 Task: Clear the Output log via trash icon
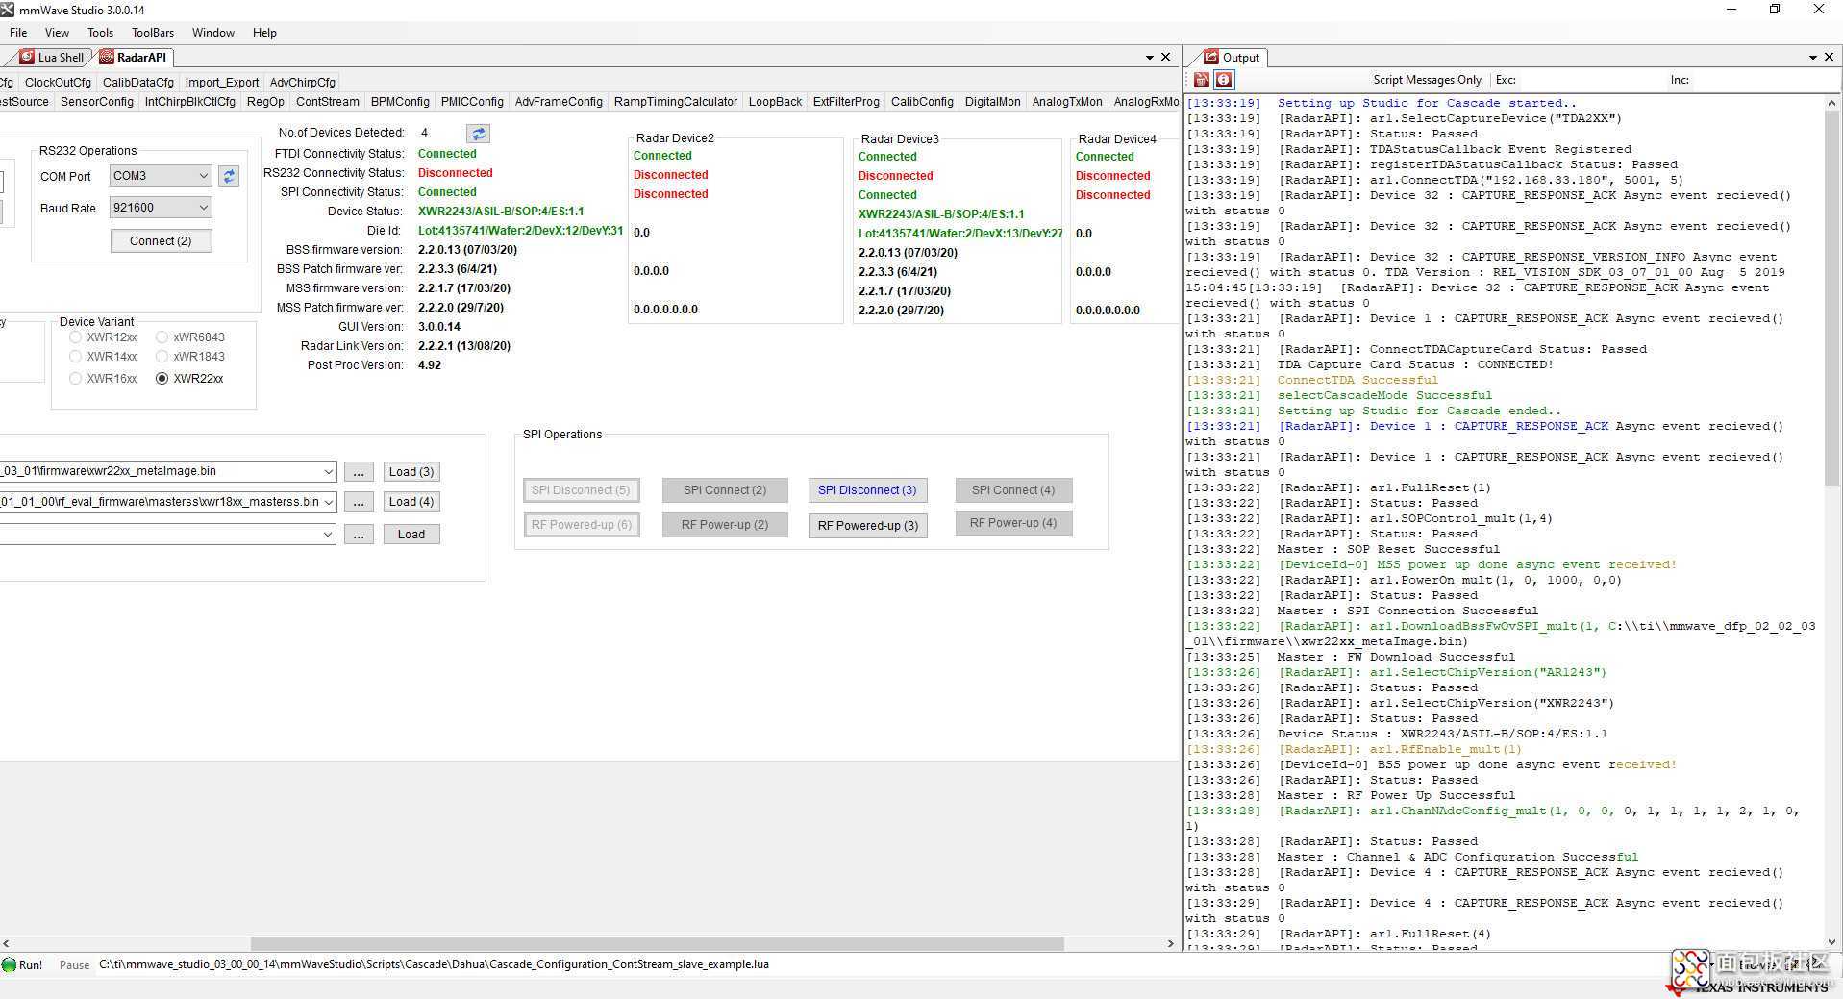pos(1201,80)
